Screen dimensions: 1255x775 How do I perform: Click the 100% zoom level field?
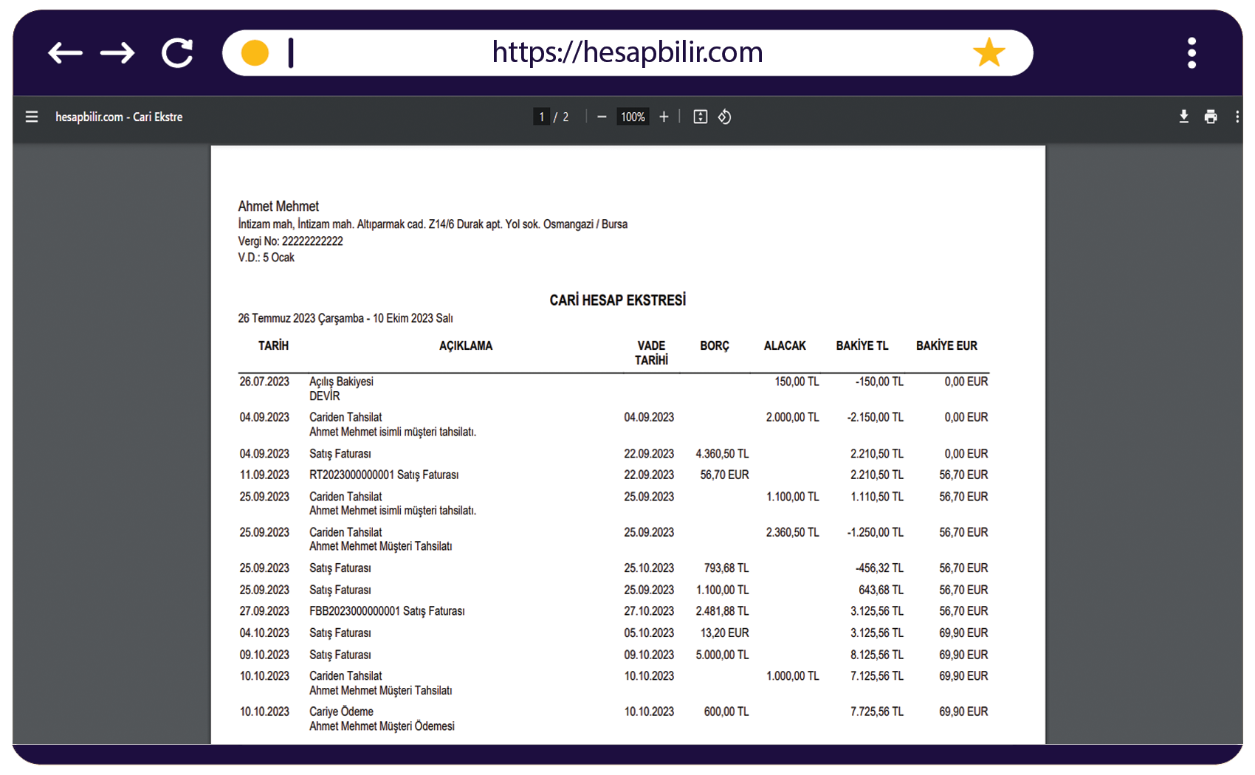tap(633, 117)
